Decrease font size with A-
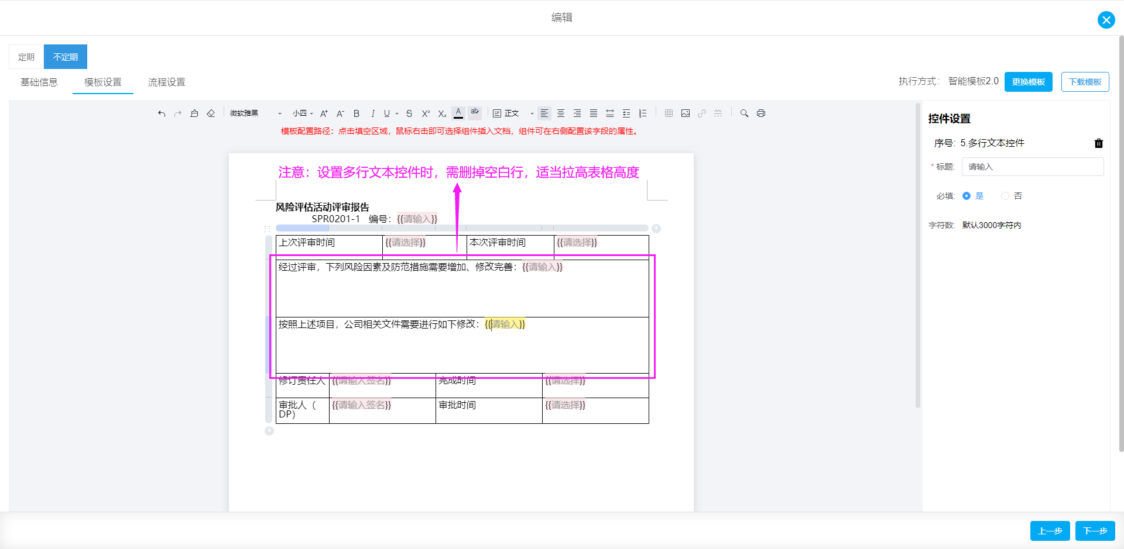 pos(340,113)
